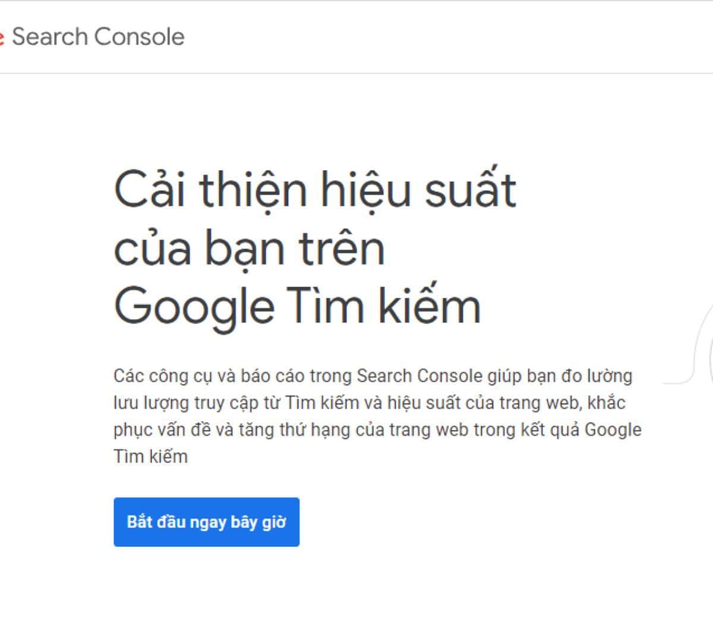Click the heading line "Cải thiện hiệu suất"
Screen dimensions: 713x642
(x=314, y=190)
